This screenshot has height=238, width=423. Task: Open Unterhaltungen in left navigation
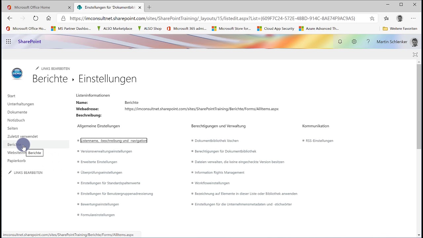click(20, 104)
